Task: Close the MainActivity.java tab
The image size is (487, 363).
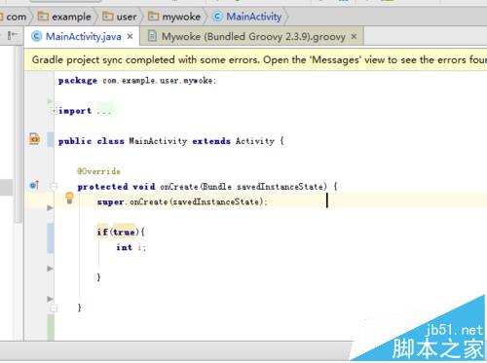Action: tap(130, 36)
